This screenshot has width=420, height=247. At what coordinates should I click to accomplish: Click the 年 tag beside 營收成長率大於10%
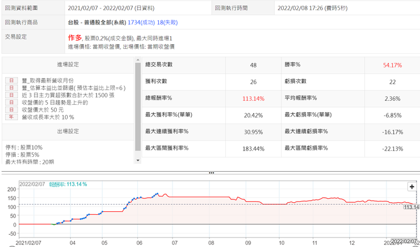coord(11,117)
